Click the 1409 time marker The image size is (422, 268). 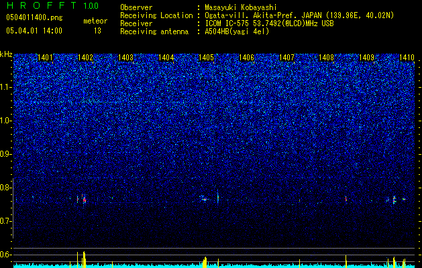(x=367, y=58)
